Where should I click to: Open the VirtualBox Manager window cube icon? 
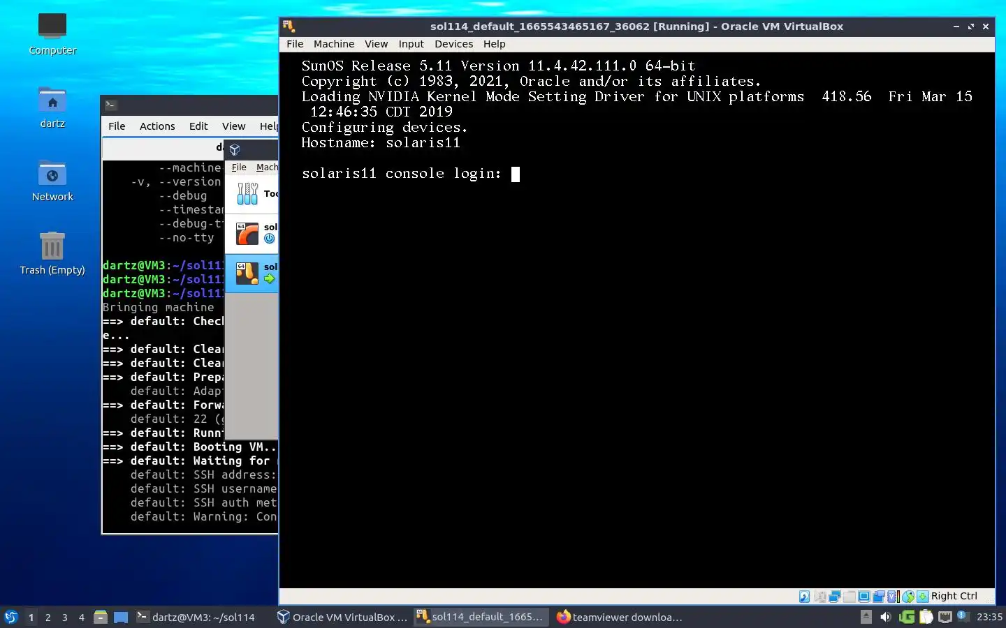pyautogui.click(x=235, y=149)
